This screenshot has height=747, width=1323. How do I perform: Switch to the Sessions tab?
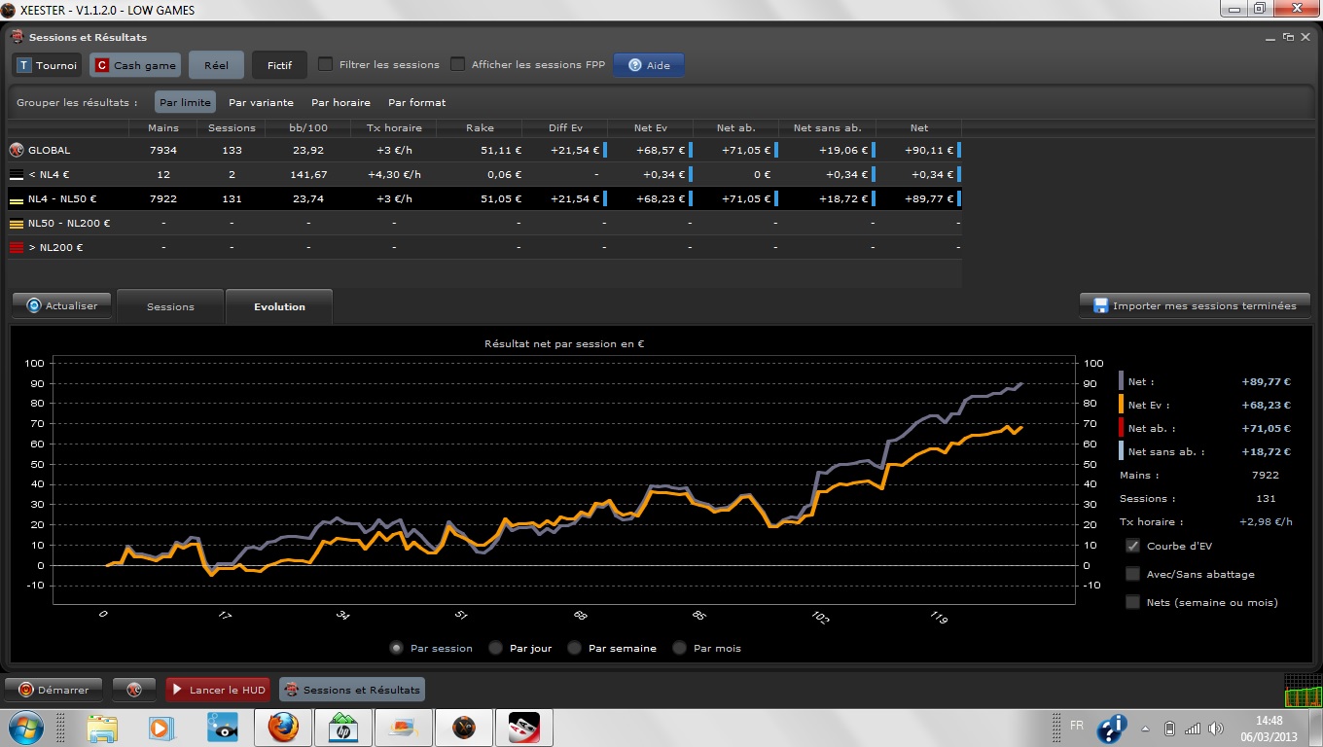170,306
